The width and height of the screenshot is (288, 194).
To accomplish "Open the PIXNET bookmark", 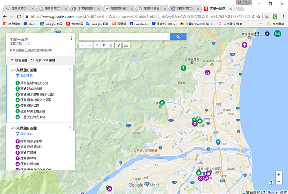I will (164, 24).
